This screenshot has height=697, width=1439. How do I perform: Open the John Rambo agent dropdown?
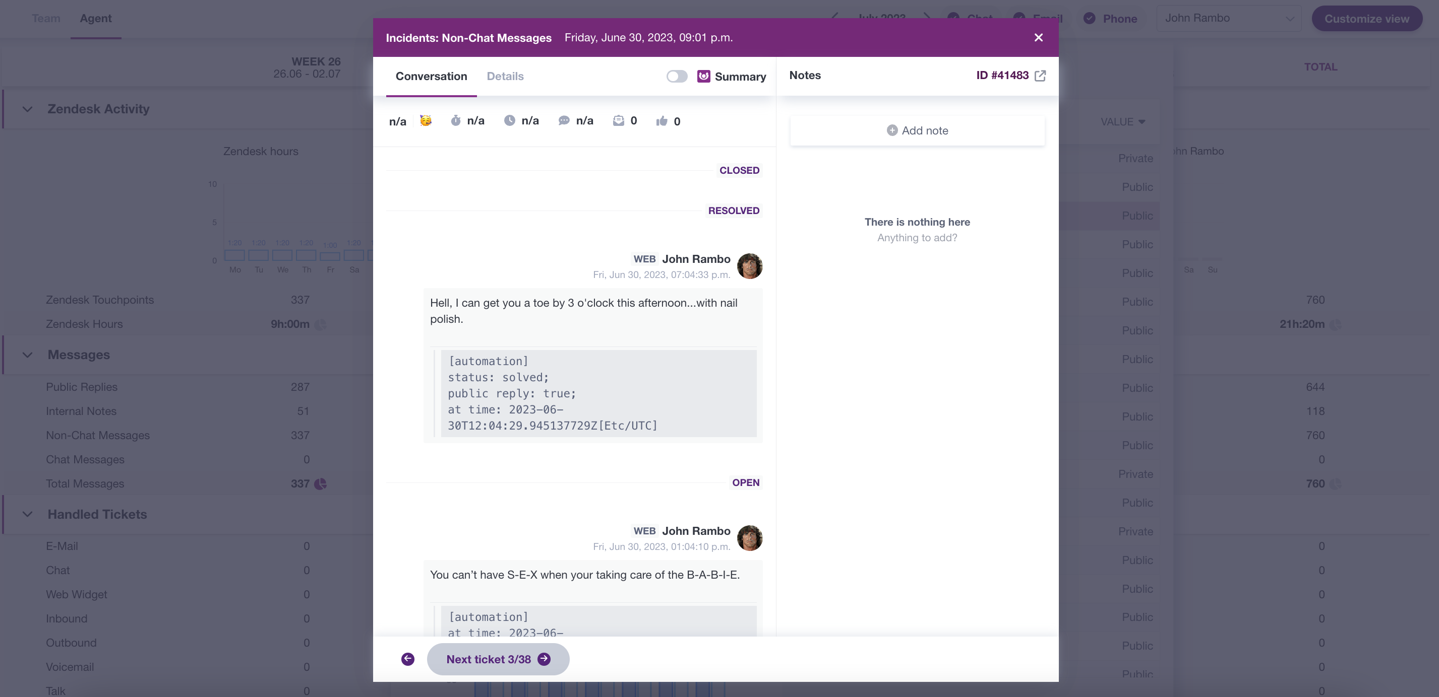(x=1228, y=19)
